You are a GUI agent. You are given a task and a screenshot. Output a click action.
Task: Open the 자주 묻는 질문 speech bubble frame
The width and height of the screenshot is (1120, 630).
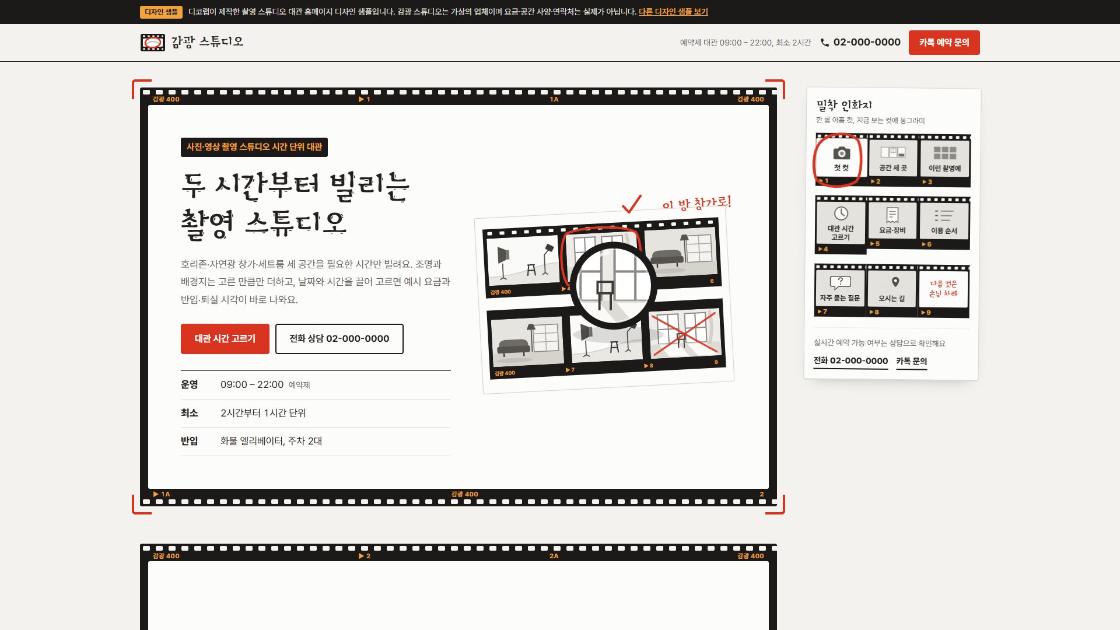click(840, 290)
